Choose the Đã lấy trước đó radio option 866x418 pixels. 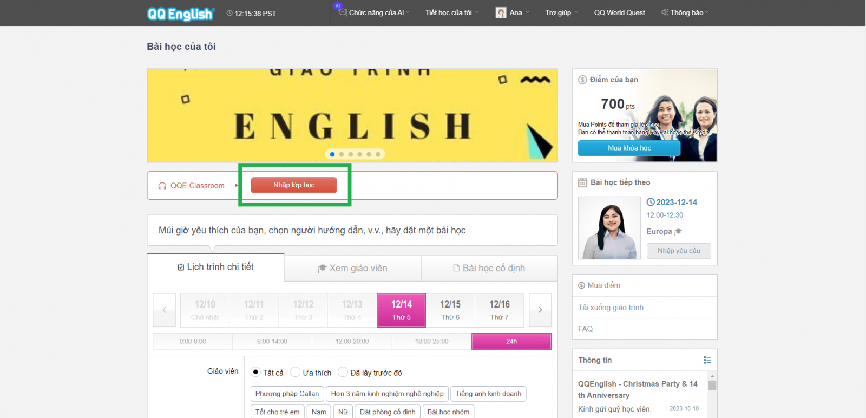[343, 372]
